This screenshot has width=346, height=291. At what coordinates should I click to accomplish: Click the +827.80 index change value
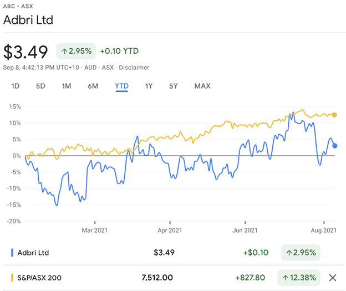[250, 278]
